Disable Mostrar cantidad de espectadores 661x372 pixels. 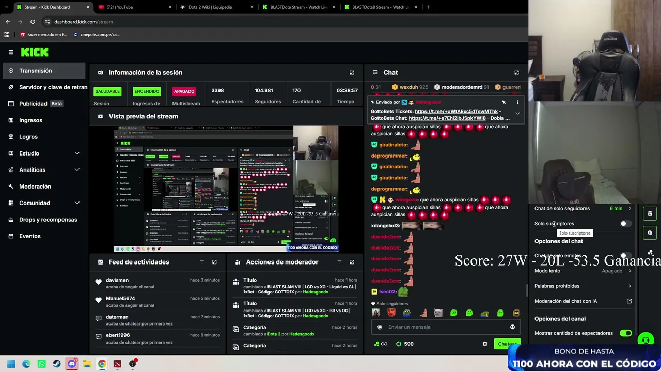625,333
